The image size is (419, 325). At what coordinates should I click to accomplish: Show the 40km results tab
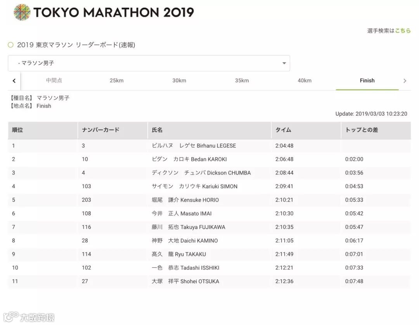pos(305,81)
